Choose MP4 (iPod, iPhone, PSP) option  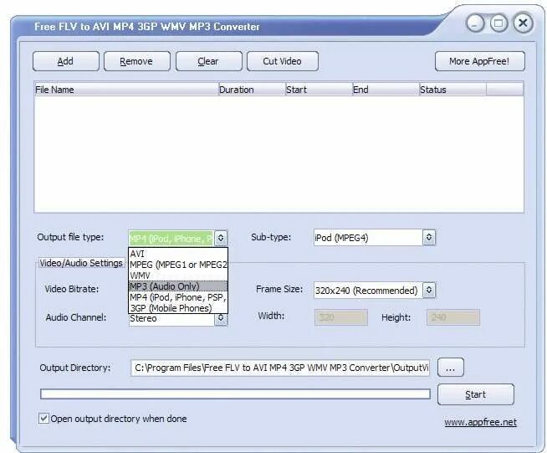point(178,297)
